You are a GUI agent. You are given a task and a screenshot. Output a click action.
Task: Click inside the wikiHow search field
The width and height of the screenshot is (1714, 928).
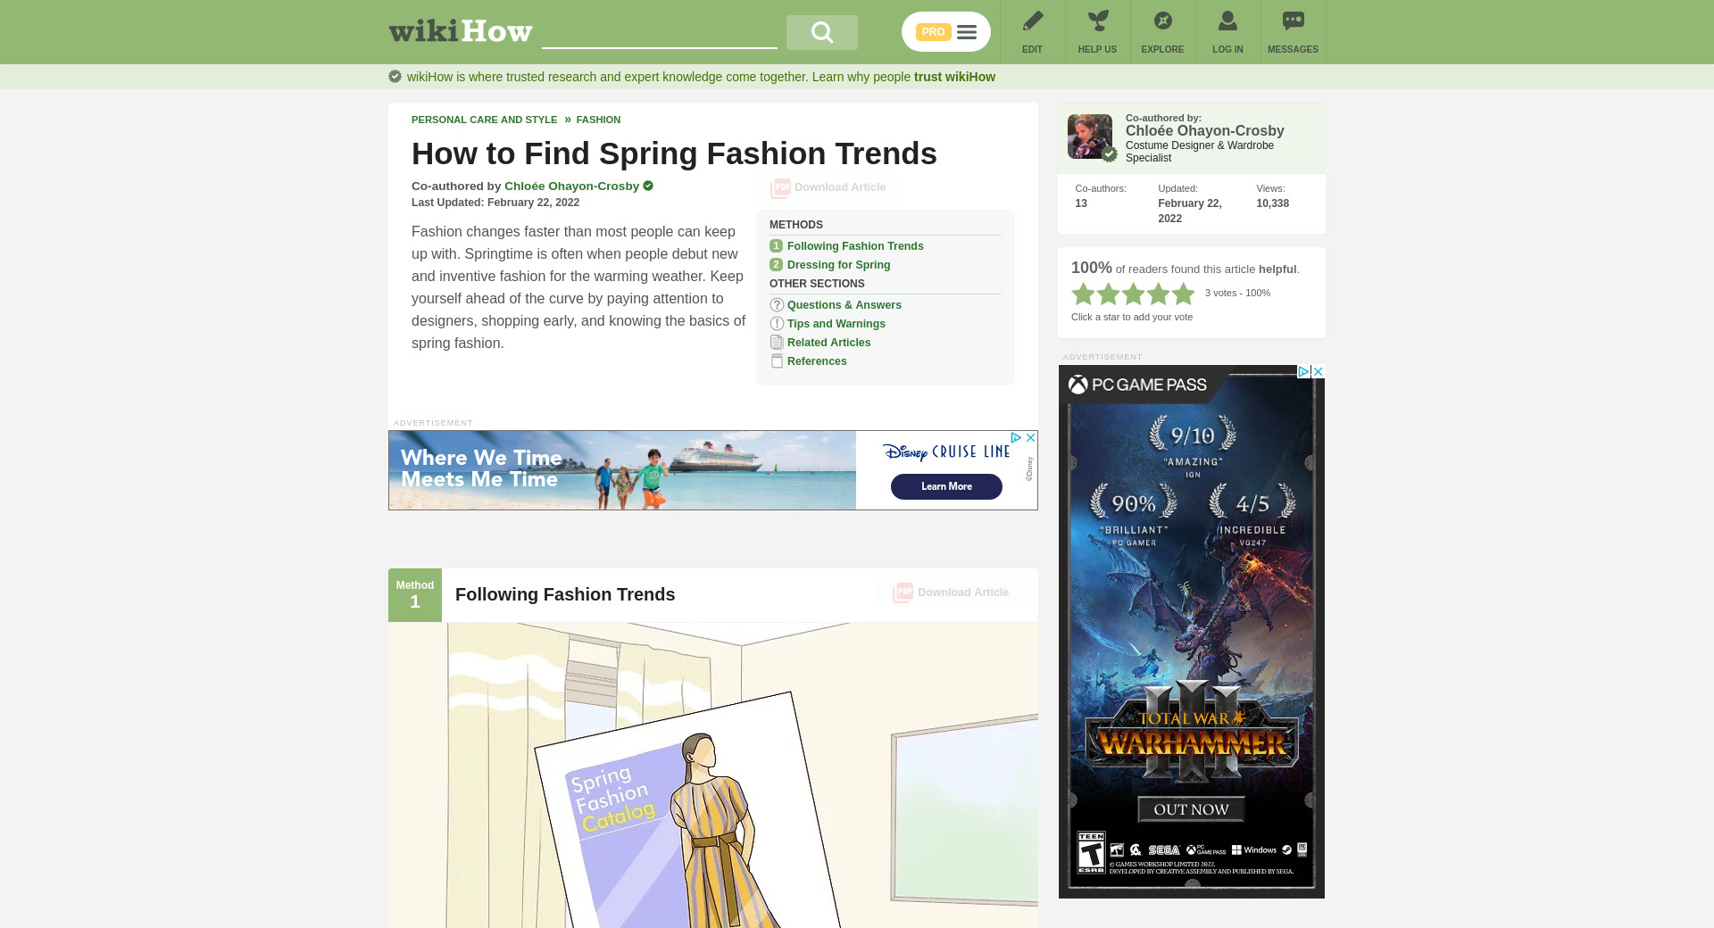pyautogui.click(x=659, y=33)
